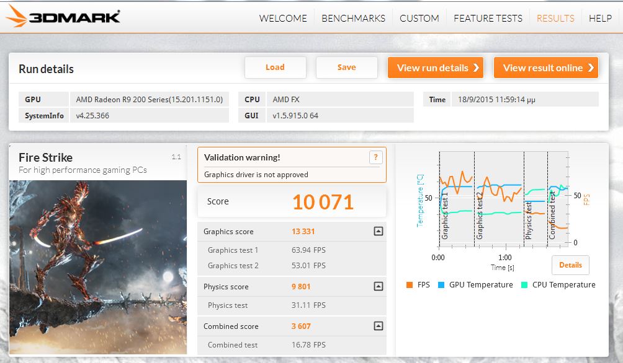Screen dimensions: 623x363
Task: Select SystemInfo version v4.25.366
Action: pos(92,115)
